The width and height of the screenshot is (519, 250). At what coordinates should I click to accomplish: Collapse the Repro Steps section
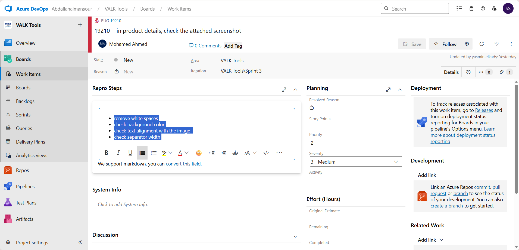click(x=295, y=90)
